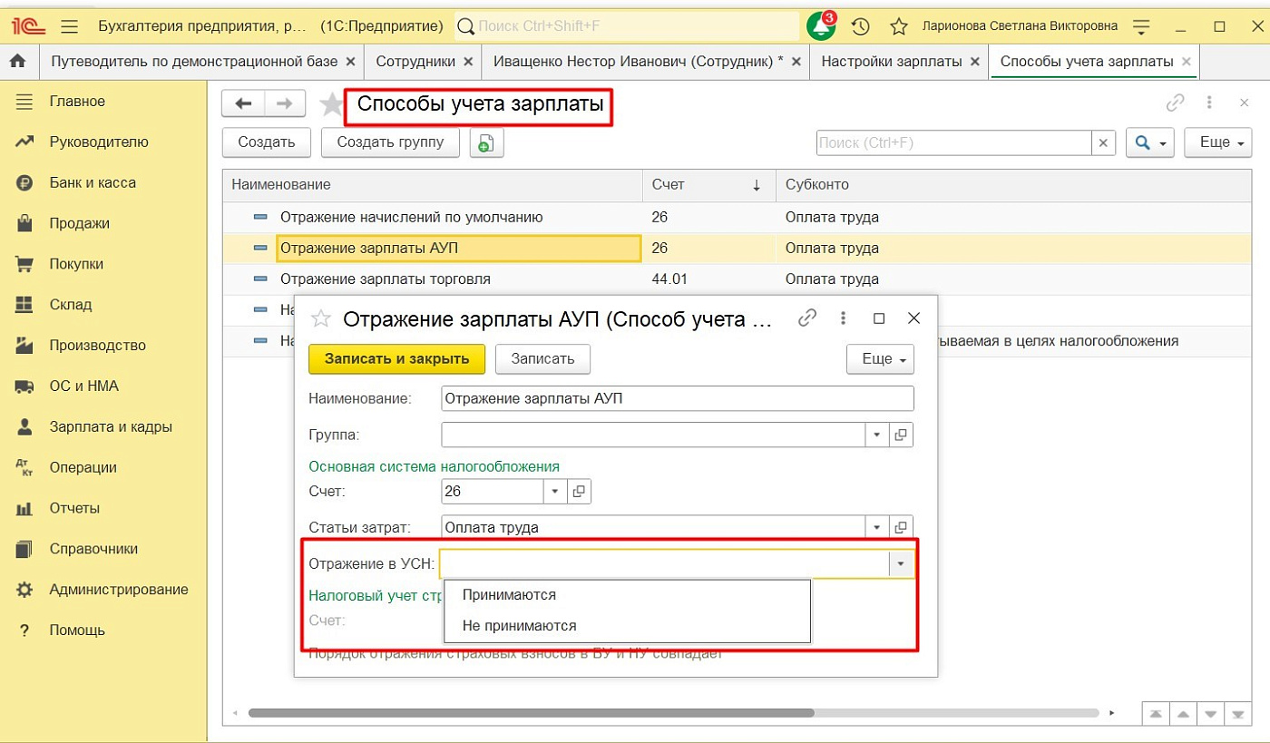Get link to the dialog via chain icon
Viewport: 1270px width, 743px height.
click(806, 318)
